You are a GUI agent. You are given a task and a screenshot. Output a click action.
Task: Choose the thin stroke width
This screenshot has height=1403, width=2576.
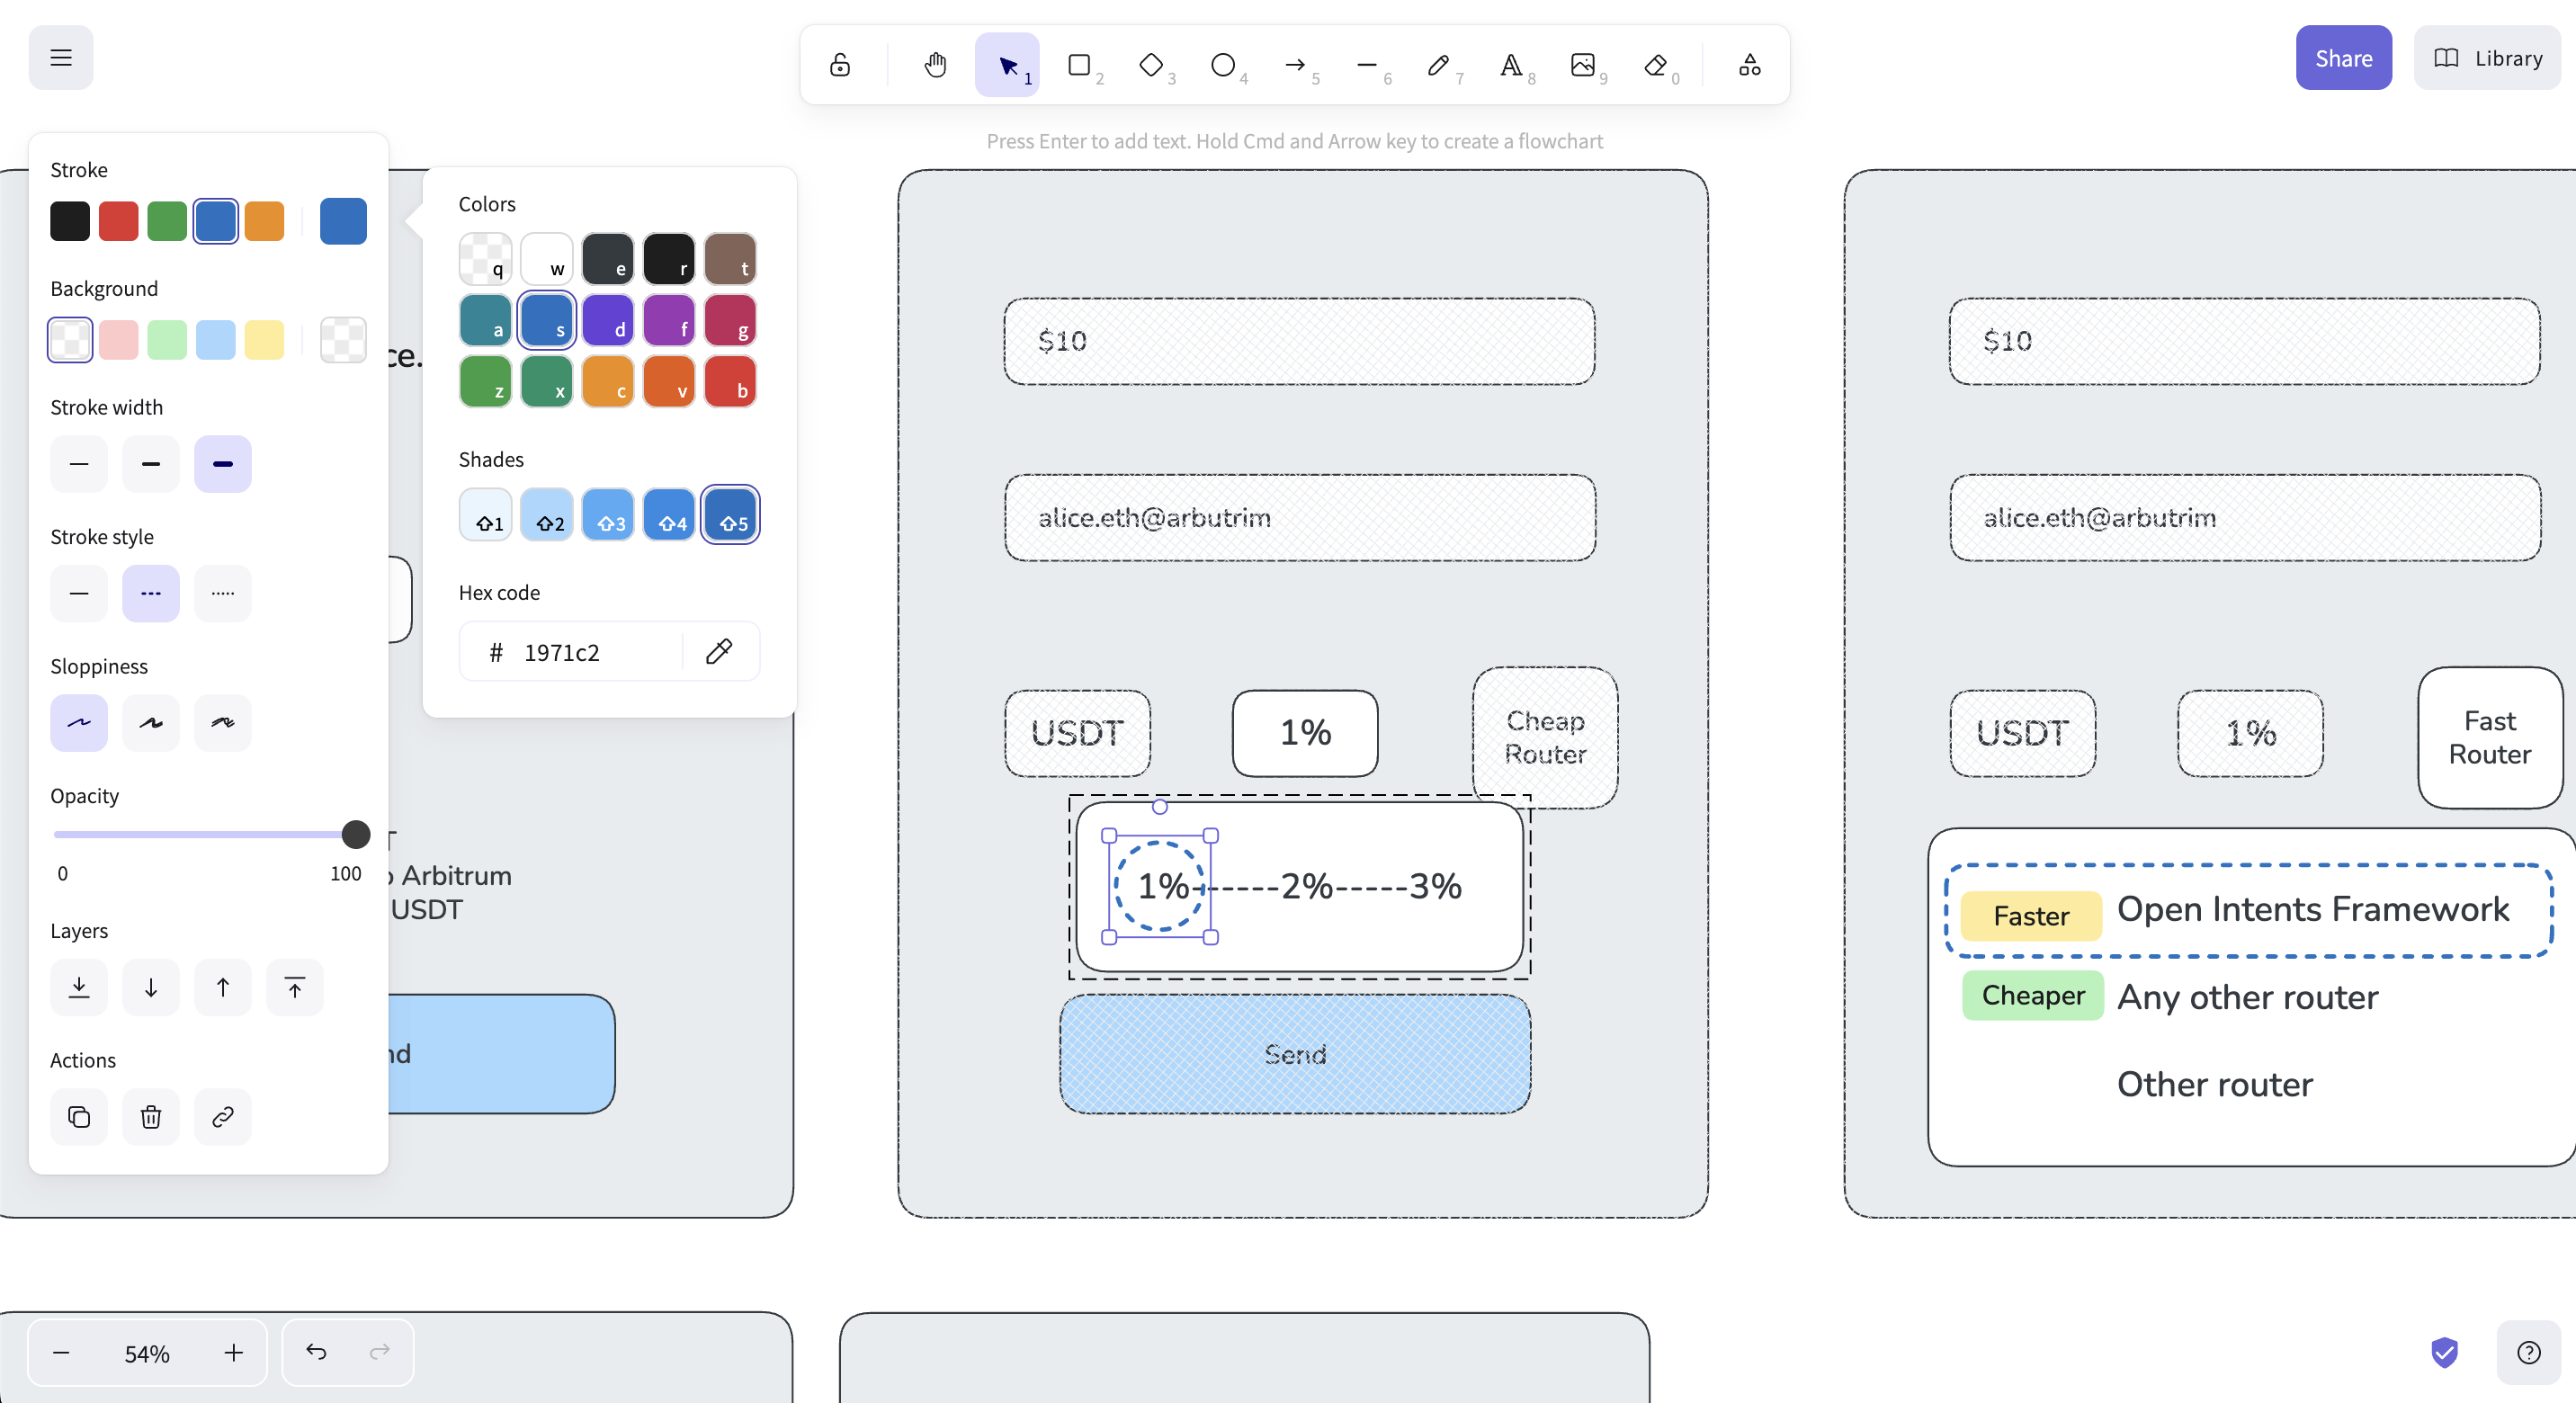click(79, 464)
